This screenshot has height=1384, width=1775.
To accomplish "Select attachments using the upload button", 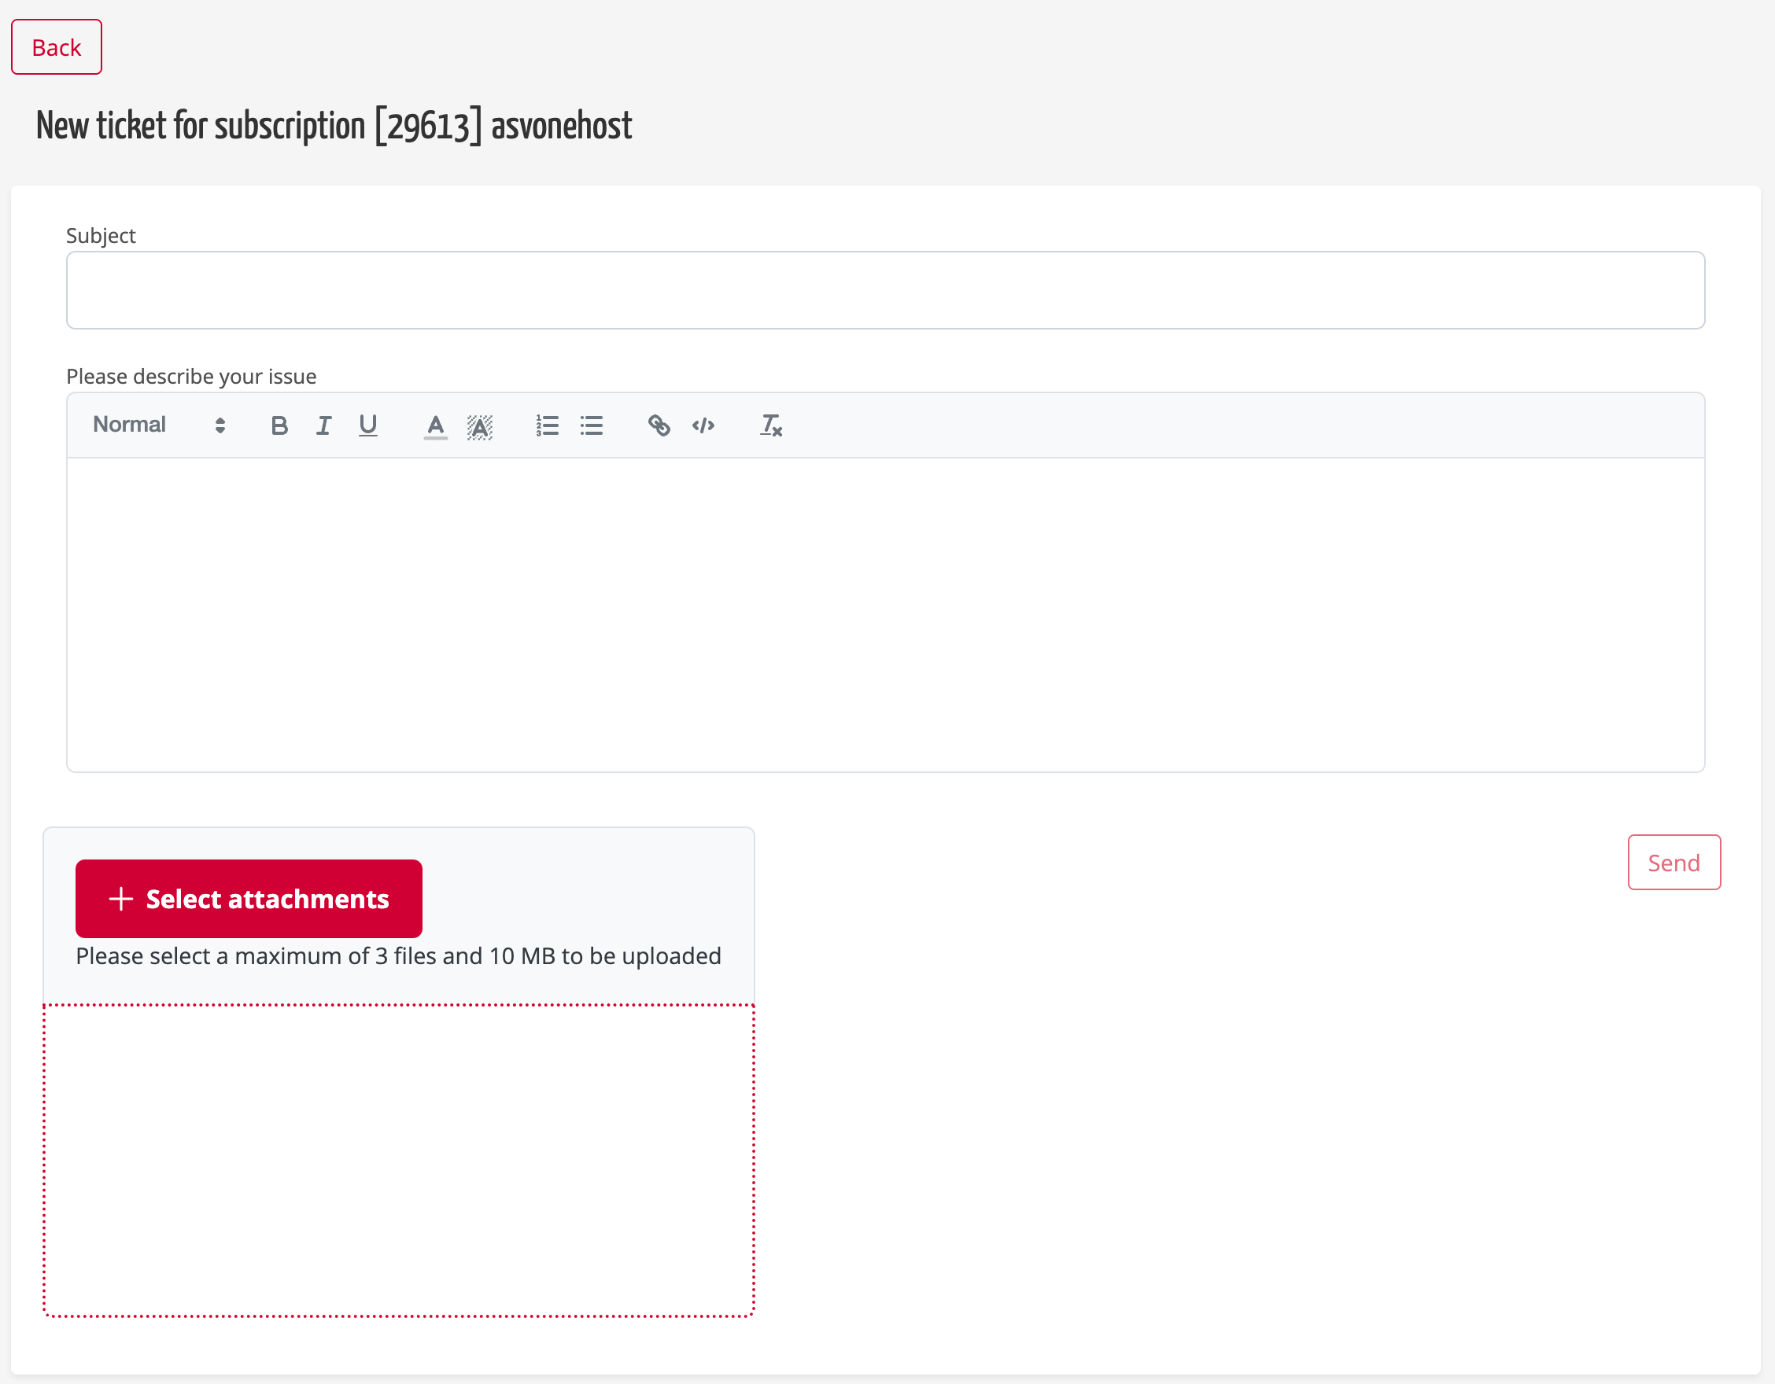I will click(248, 899).
